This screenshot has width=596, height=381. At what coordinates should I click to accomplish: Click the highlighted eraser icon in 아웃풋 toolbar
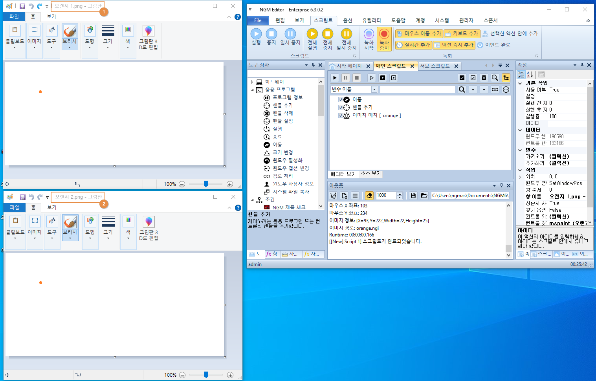point(369,196)
